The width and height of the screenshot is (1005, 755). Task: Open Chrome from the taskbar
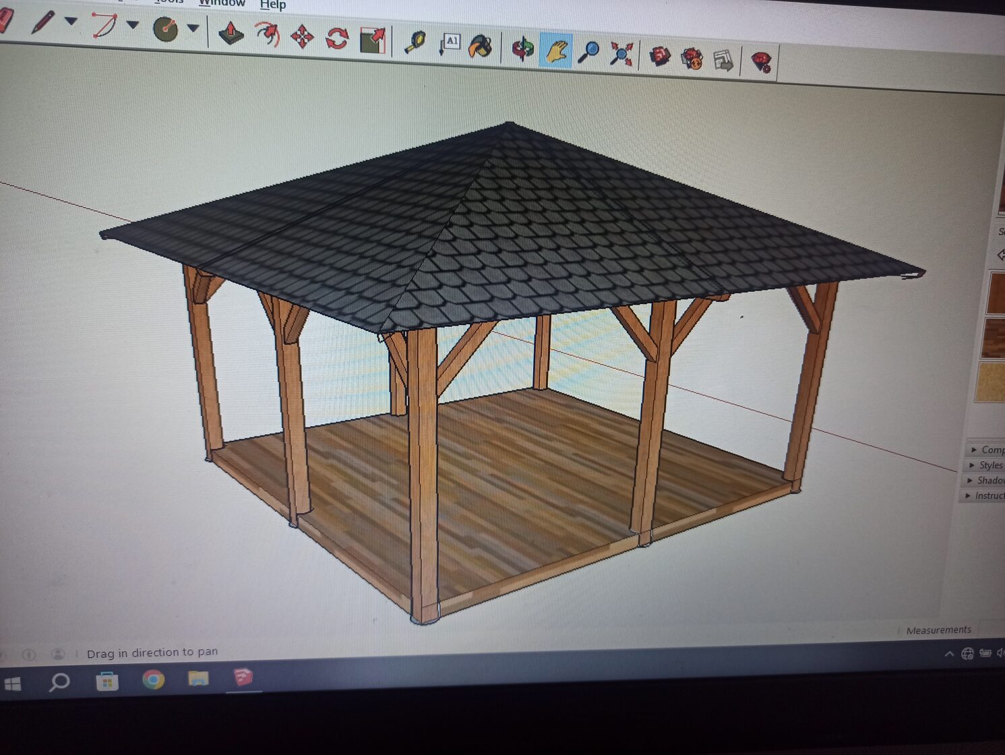[x=154, y=680]
